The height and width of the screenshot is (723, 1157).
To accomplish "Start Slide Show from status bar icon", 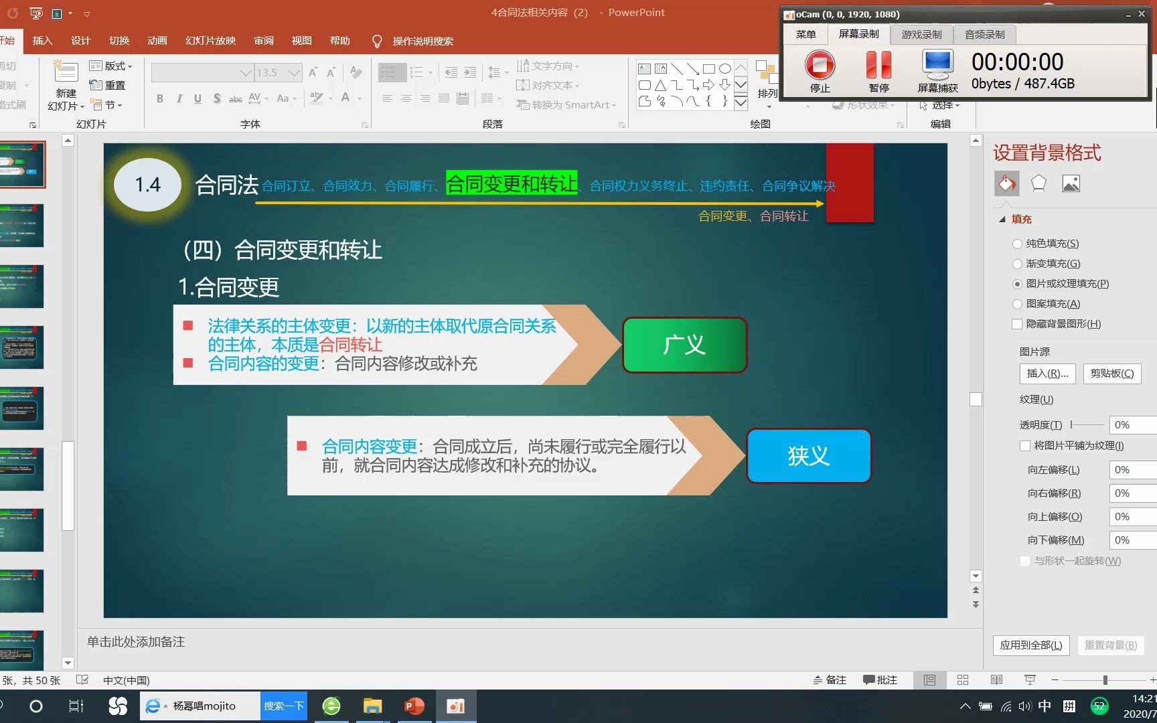I will click(1030, 680).
